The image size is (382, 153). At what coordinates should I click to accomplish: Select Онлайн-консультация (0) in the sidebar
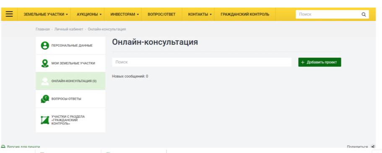[70, 81]
